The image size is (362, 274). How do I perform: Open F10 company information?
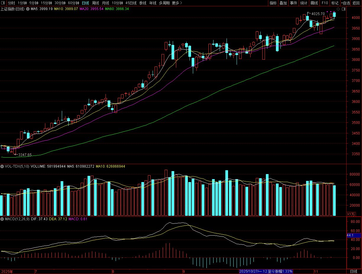point(325,3)
